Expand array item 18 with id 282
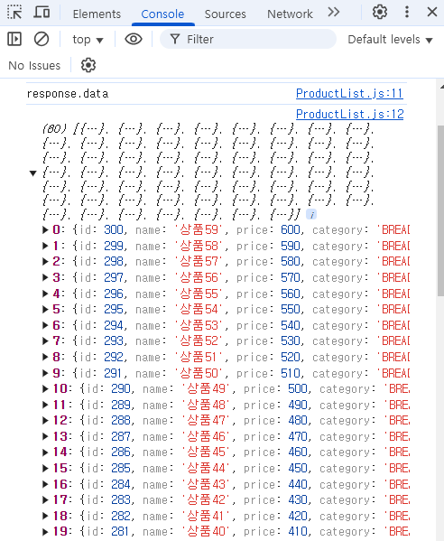 click(45, 516)
